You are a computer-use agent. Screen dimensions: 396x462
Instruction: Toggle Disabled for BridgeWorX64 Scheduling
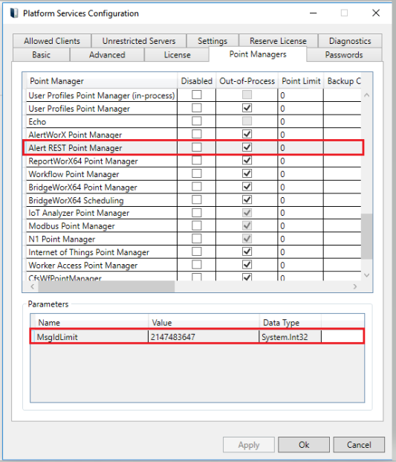pos(197,199)
